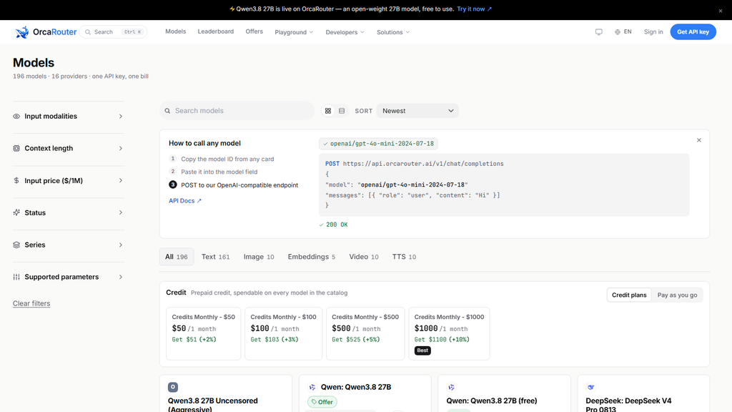Expand the Status filter
This screenshot has width=732, height=412.
68,212
